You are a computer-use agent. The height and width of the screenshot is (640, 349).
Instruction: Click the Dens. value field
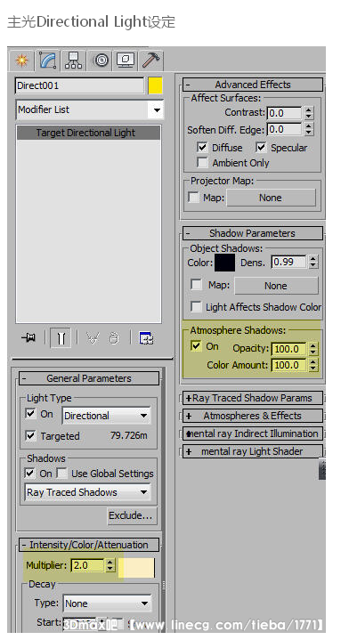(288, 262)
